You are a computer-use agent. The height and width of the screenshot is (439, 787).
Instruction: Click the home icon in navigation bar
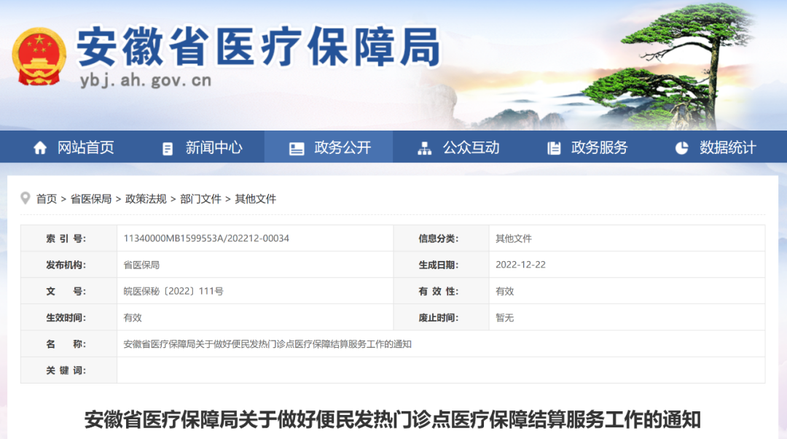click(40, 148)
